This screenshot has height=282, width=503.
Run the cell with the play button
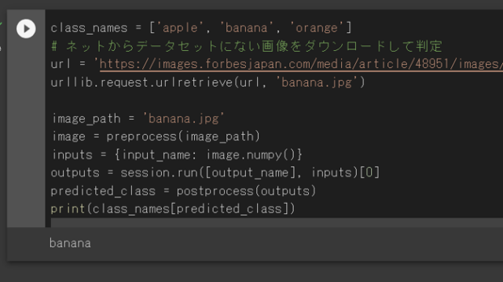click(26, 29)
